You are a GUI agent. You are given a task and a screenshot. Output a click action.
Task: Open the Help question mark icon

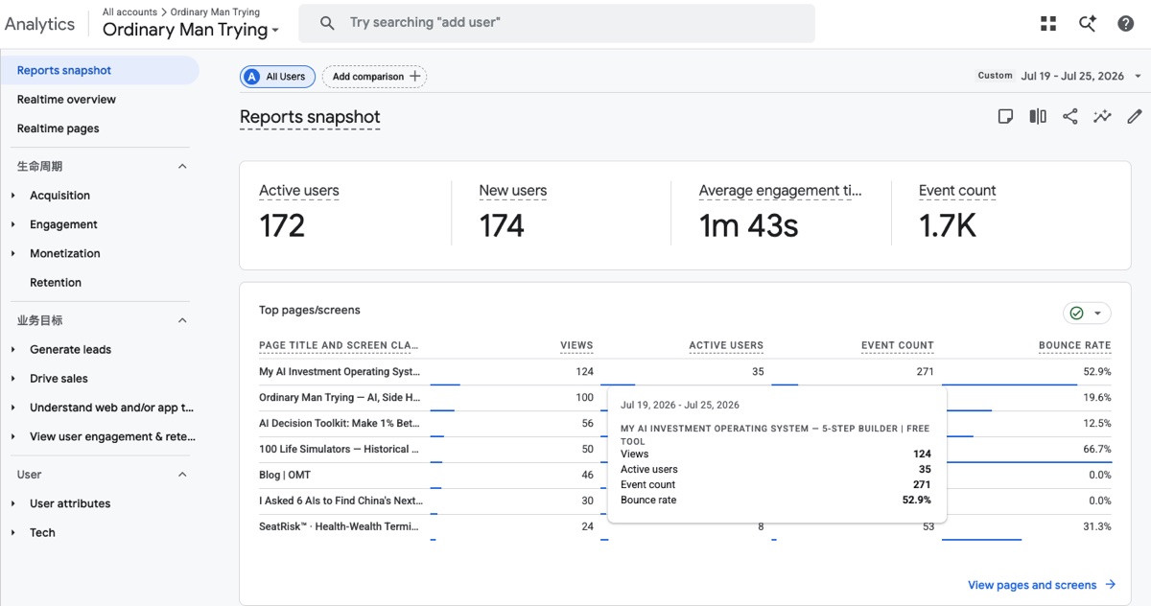coord(1126,24)
